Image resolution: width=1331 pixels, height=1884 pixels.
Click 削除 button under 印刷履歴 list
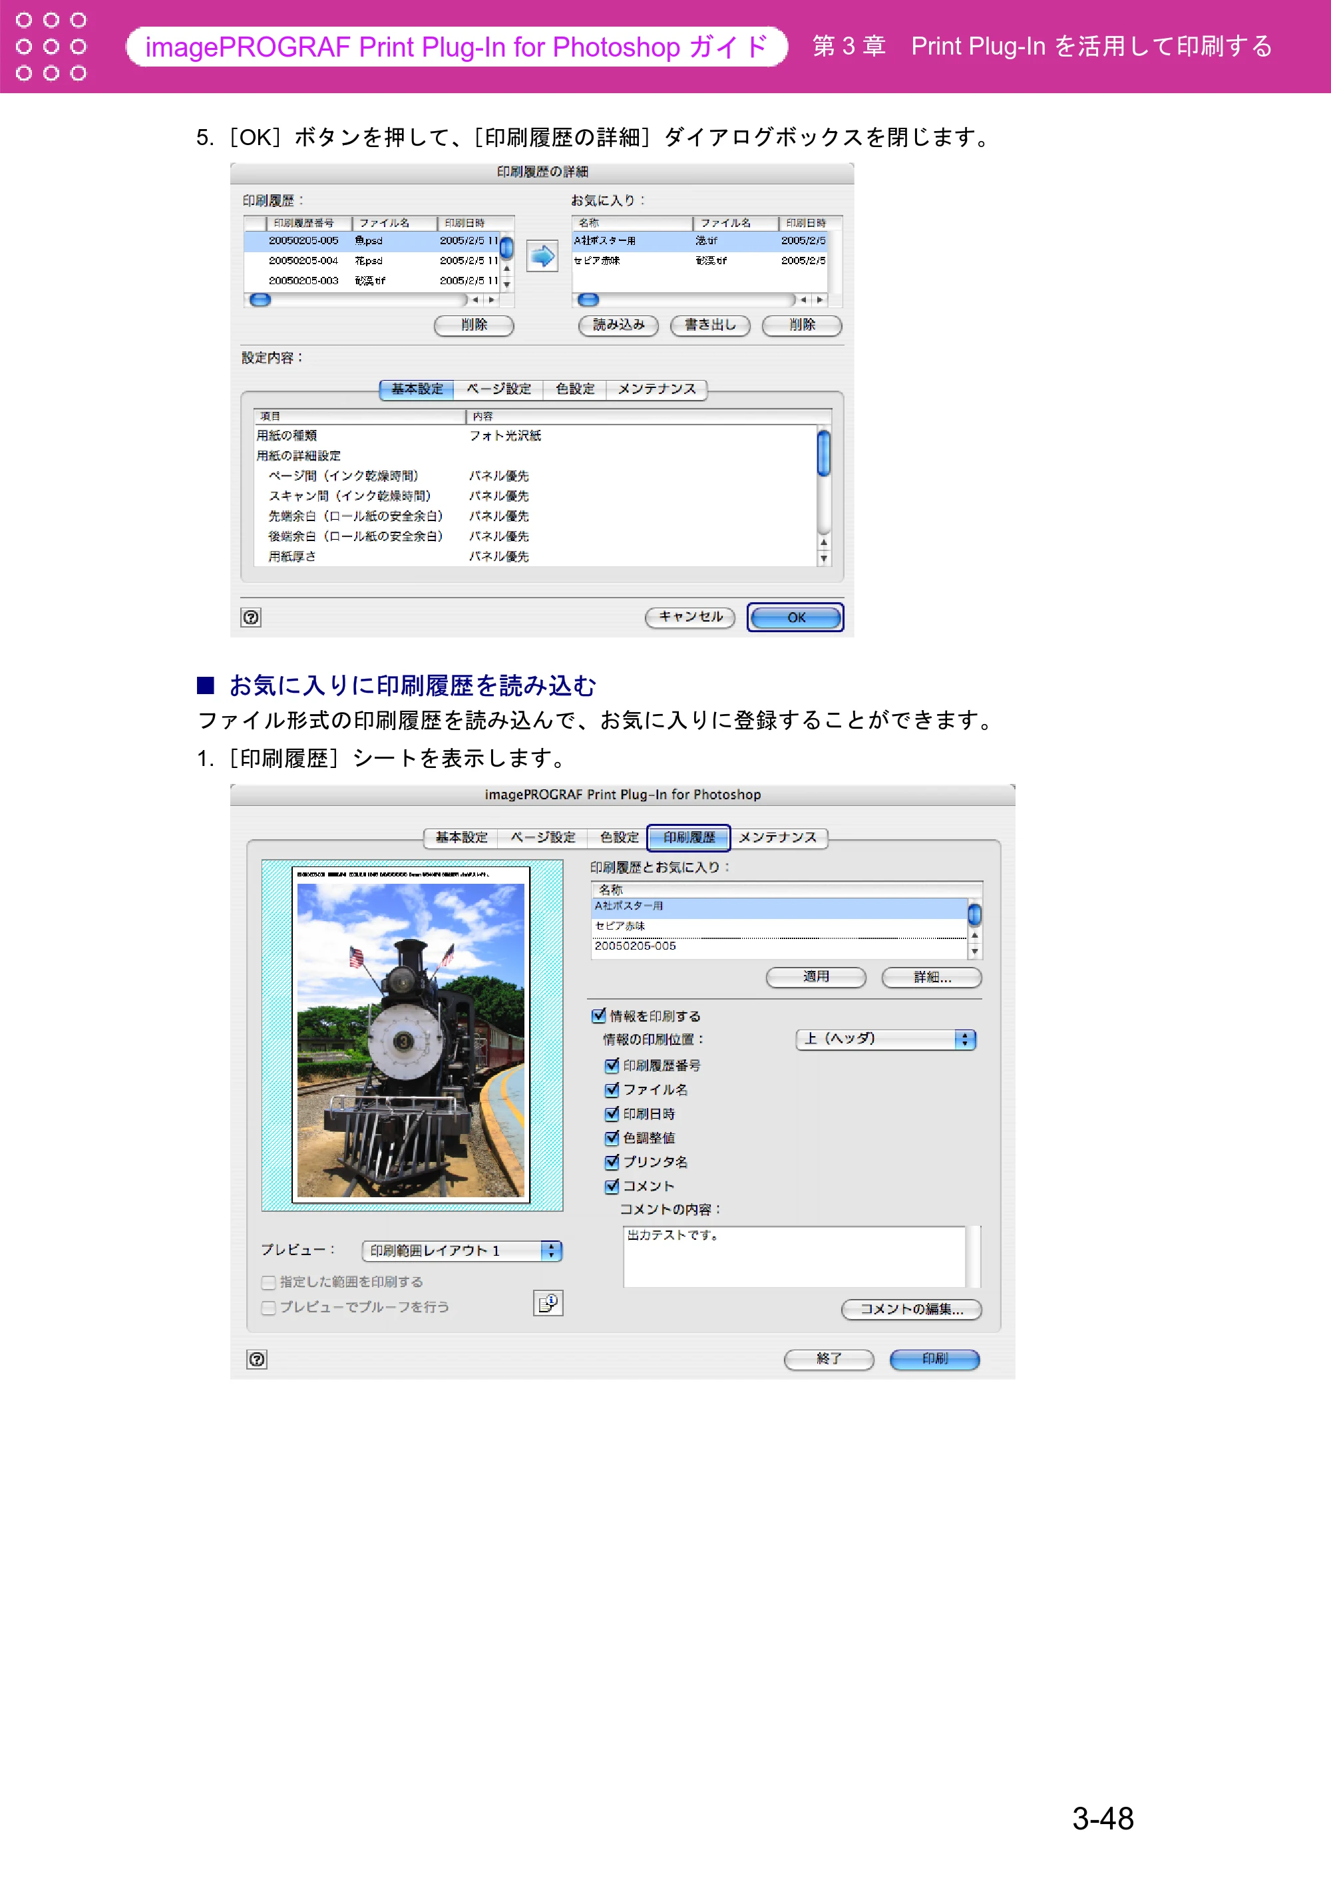475,325
